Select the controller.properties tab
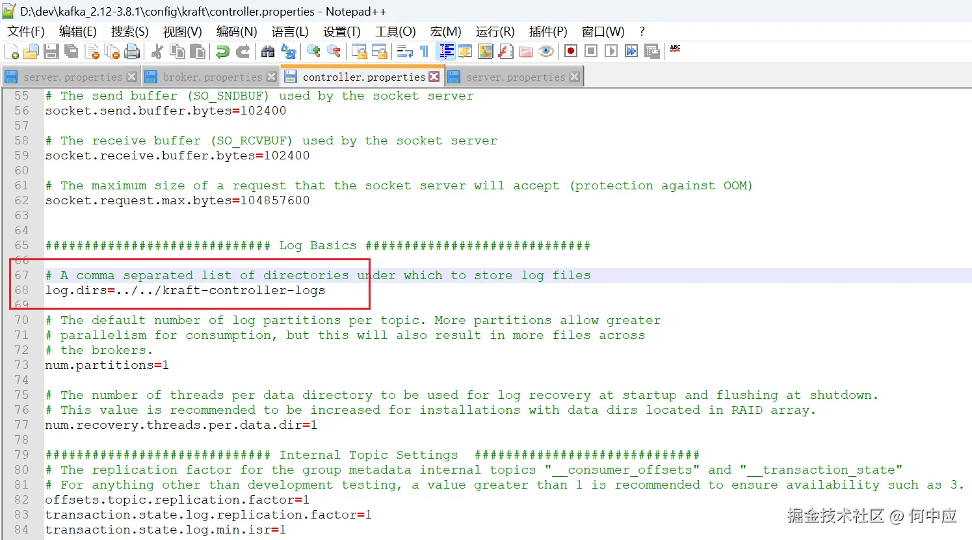This screenshot has height=540, width=972. 363,77
